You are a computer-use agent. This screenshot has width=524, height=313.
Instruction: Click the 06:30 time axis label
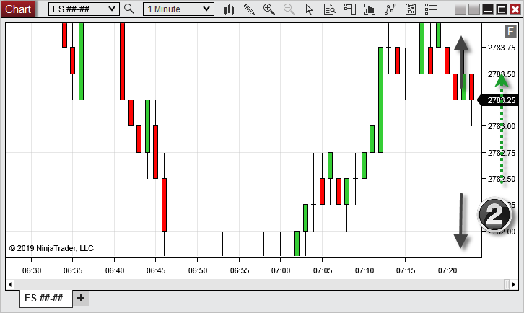pos(32,270)
